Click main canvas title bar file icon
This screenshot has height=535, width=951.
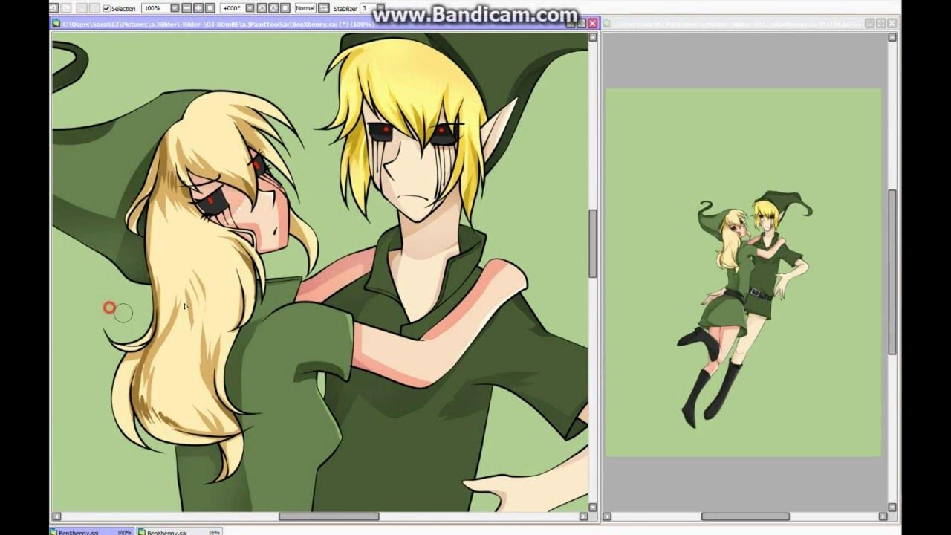pos(56,23)
